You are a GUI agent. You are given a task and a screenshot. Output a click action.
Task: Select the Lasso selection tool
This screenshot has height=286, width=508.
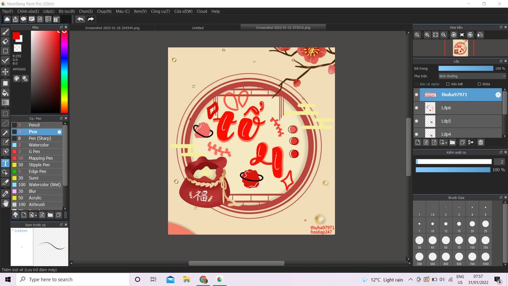[x=5, y=123]
